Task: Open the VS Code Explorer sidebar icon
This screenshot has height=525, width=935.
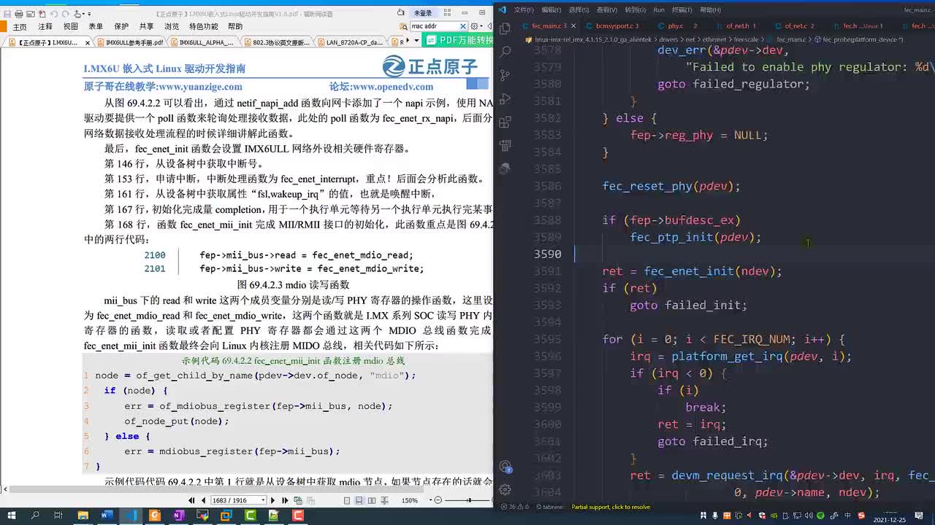Action: (505, 28)
